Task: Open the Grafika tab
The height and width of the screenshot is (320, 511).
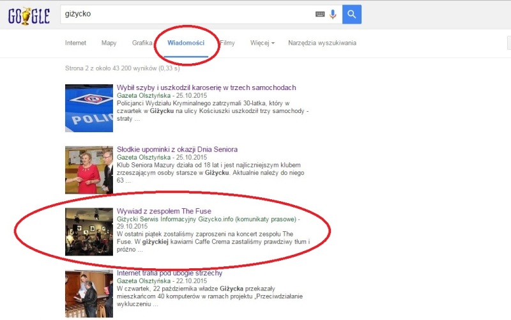Action: (142, 43)
